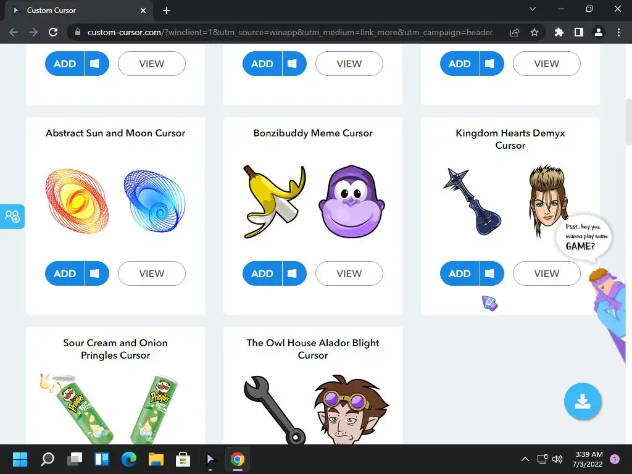
Task: Open Sour Cream and Onion Pringles Cursor title
Action: pos(115,349)
